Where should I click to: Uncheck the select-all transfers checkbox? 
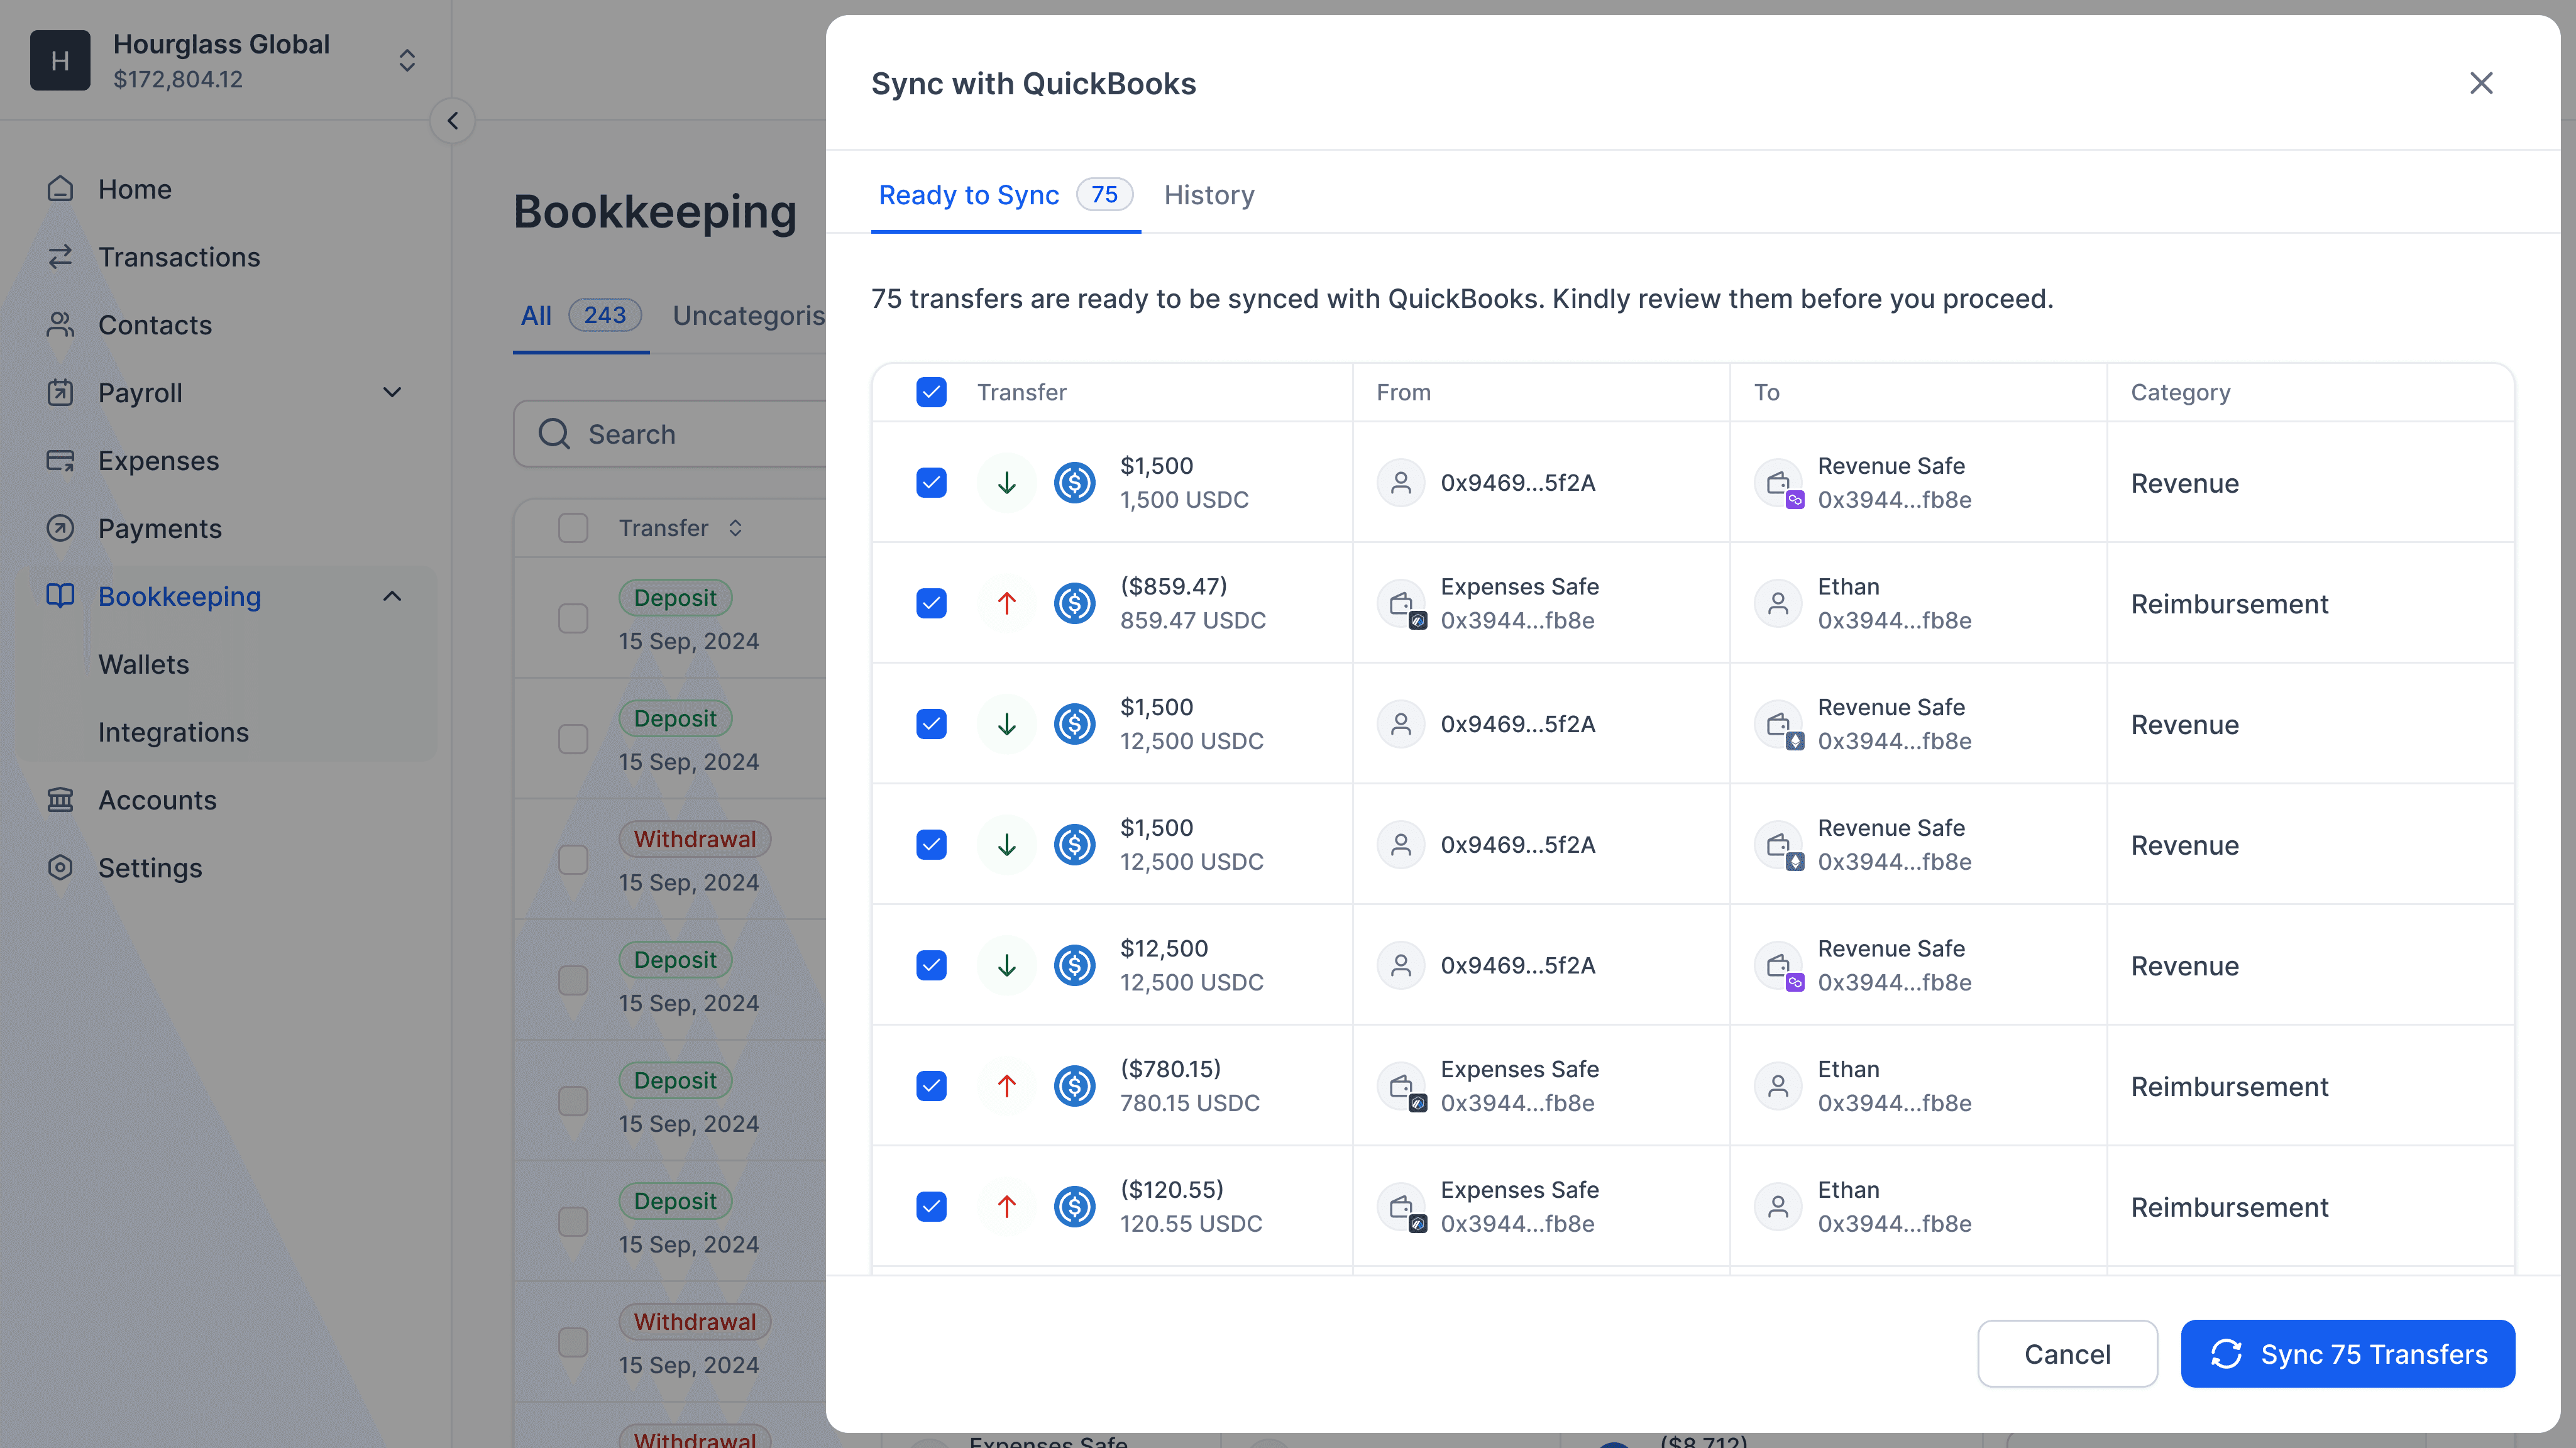click(x=931, y=392)
